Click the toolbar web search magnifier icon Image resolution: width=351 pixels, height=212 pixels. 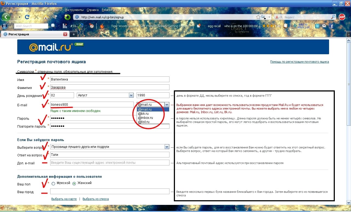(53, 26)
